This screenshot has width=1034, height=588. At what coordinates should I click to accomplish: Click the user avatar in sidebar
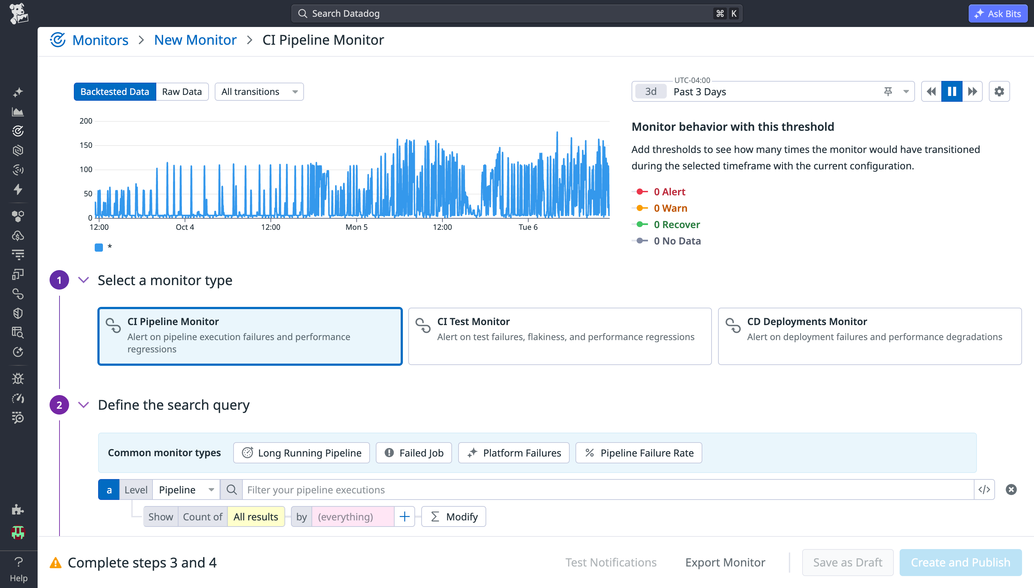point(18,533)
